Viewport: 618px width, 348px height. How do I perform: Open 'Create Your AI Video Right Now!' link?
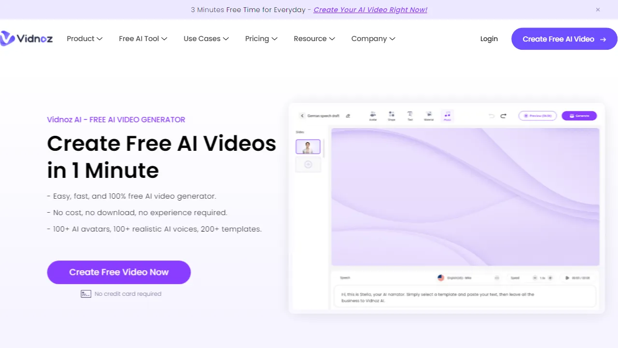[x=370, y=10]
